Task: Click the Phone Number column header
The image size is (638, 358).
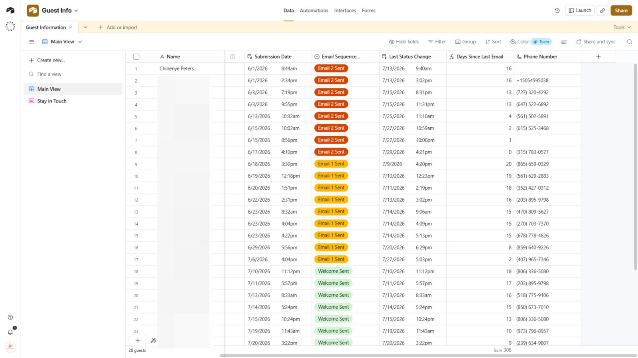Action: pyautogui.click(x=547, y=57)
